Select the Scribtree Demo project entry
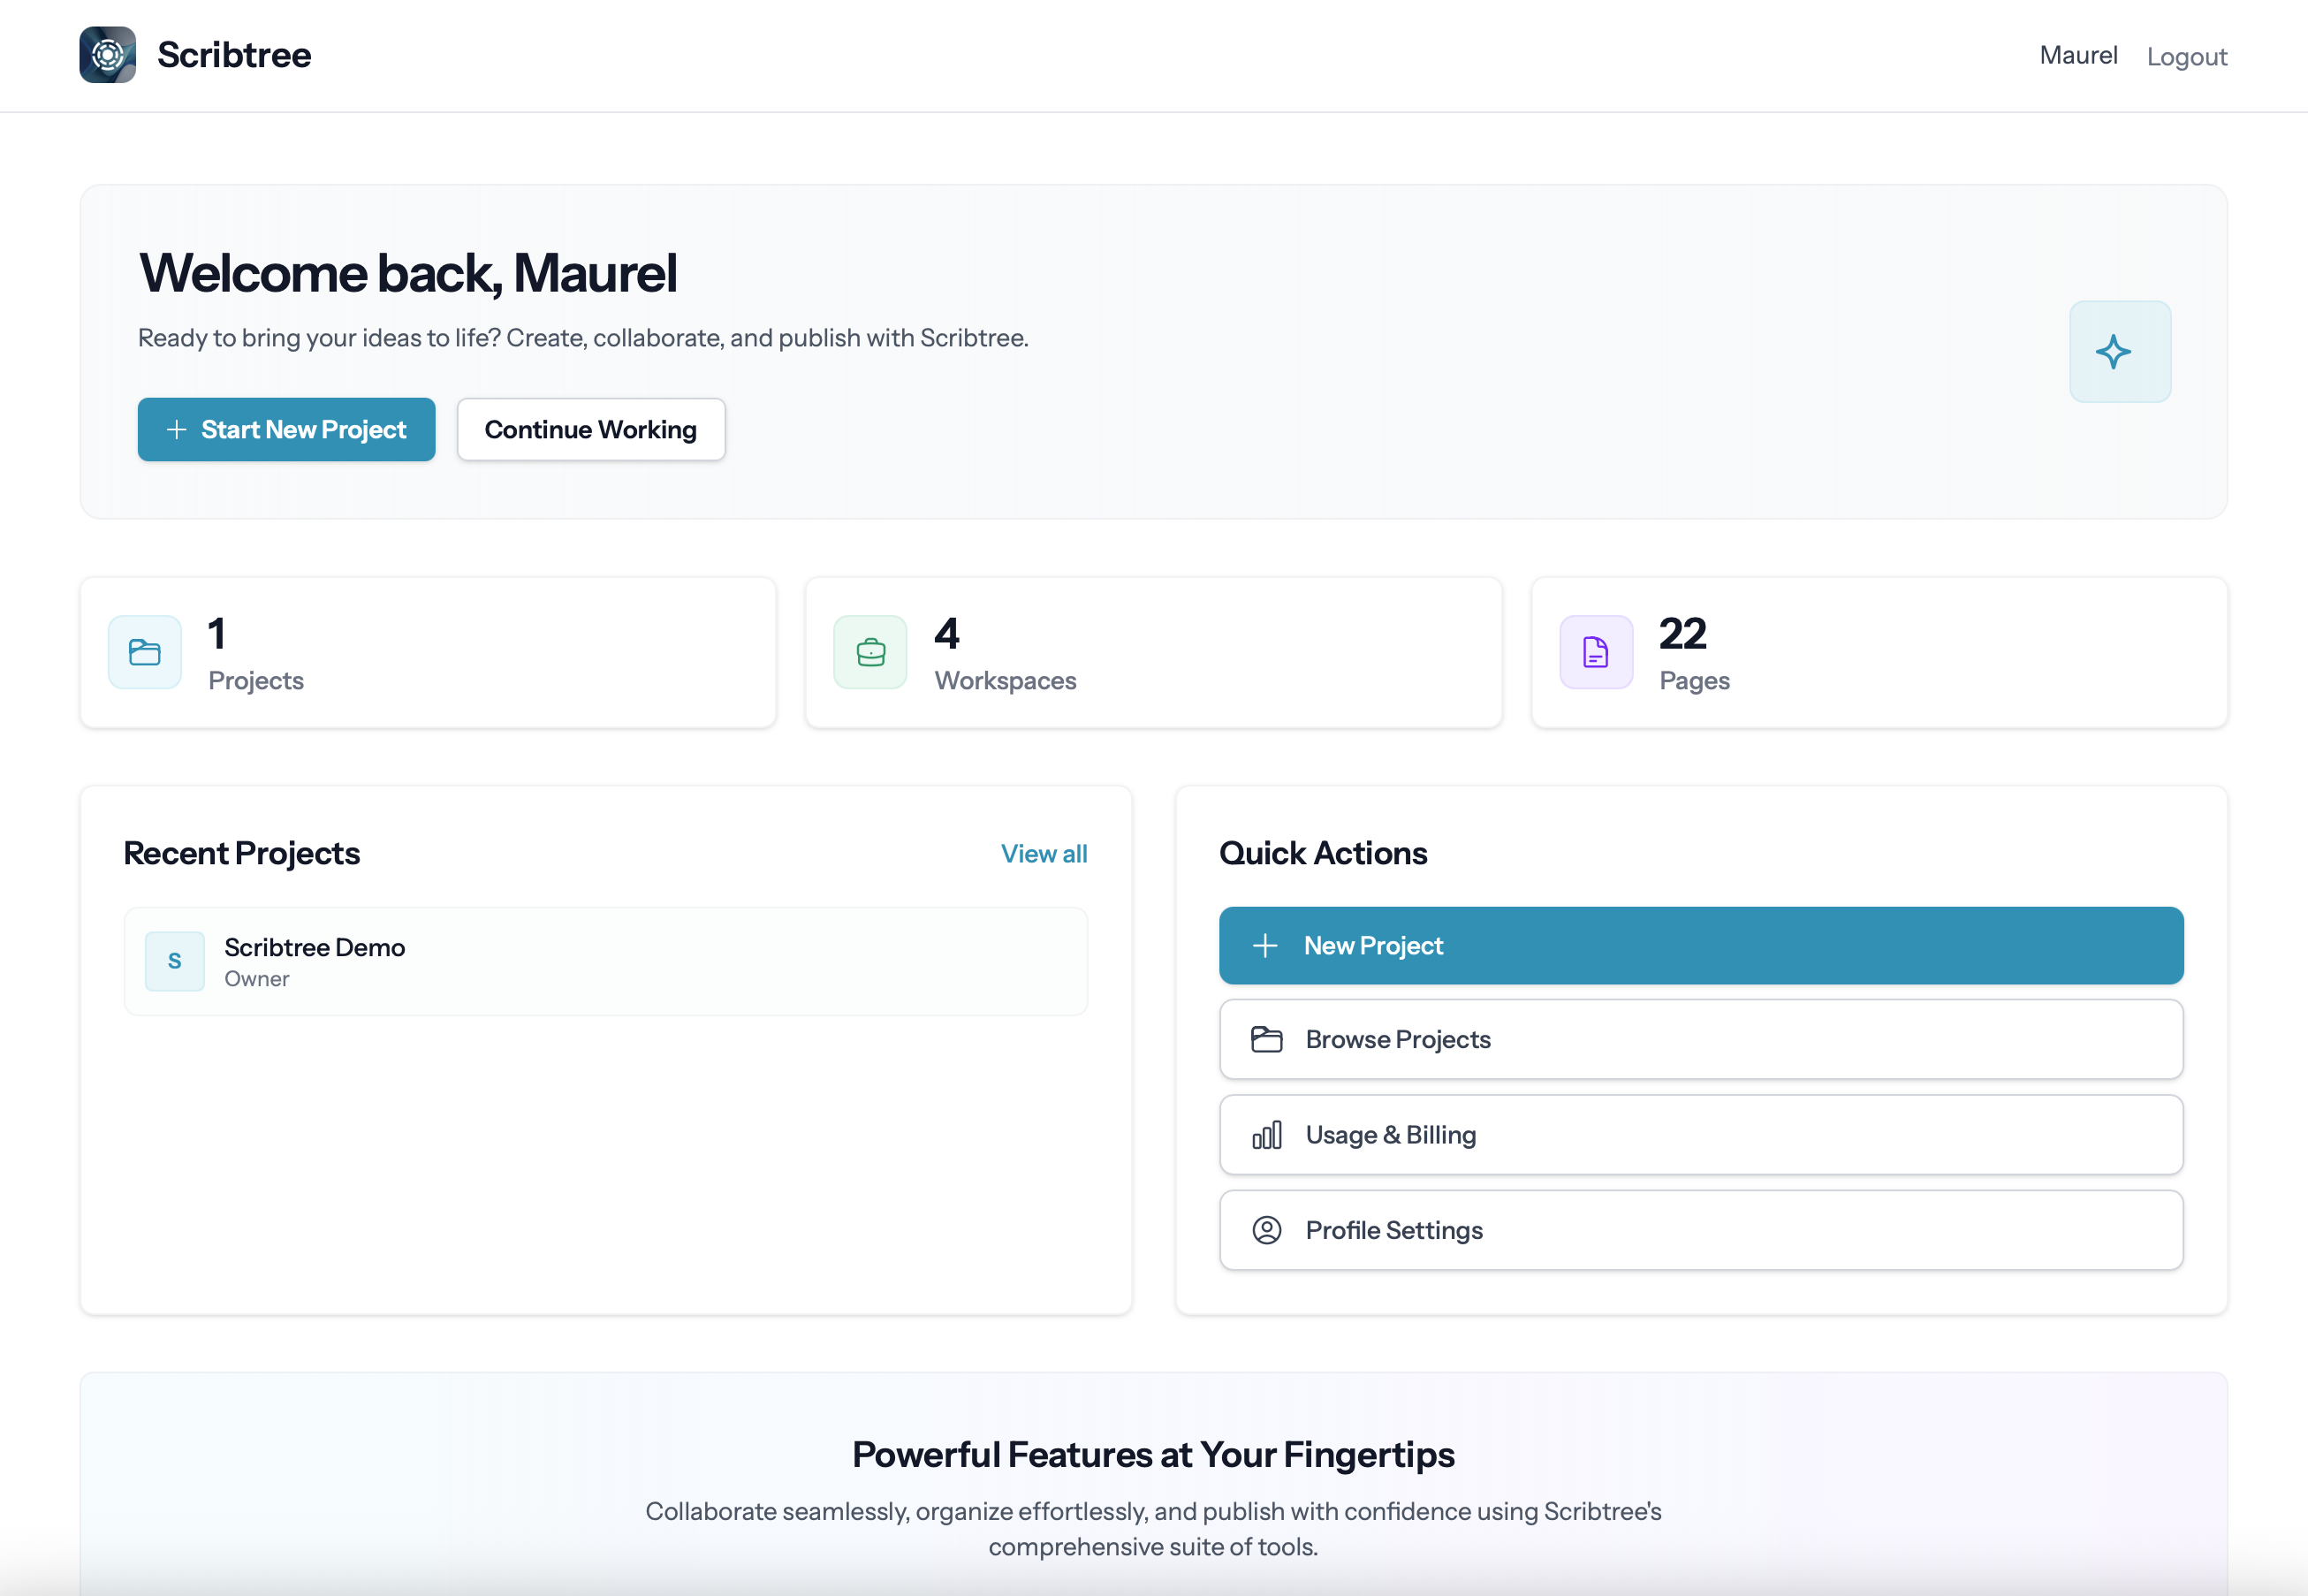Viewport: 2308px width, 1596px height. [x=604, y=961]
